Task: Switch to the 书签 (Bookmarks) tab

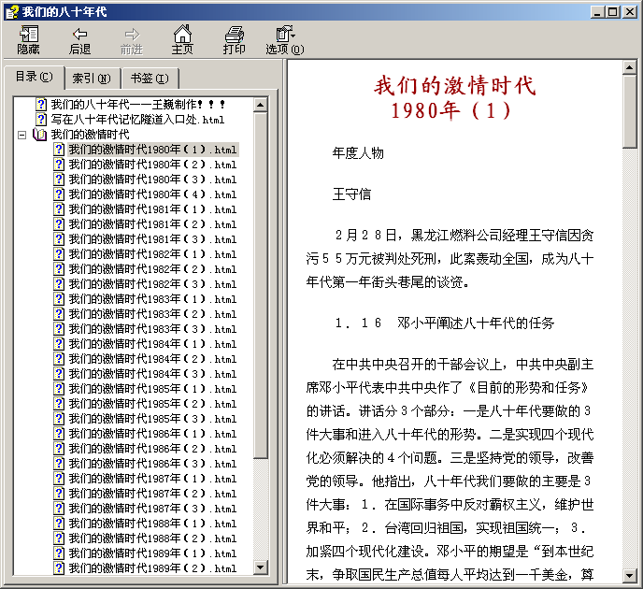Action: (x=149, y=79)
